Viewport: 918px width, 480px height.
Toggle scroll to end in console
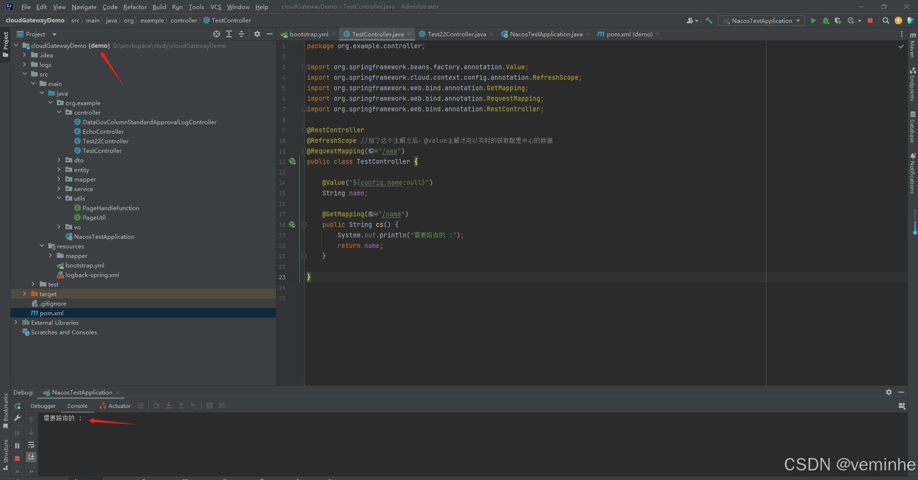tap(31, 457)
